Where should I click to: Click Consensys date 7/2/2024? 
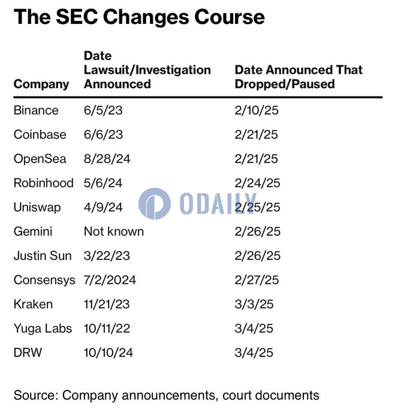coord(110,280)
